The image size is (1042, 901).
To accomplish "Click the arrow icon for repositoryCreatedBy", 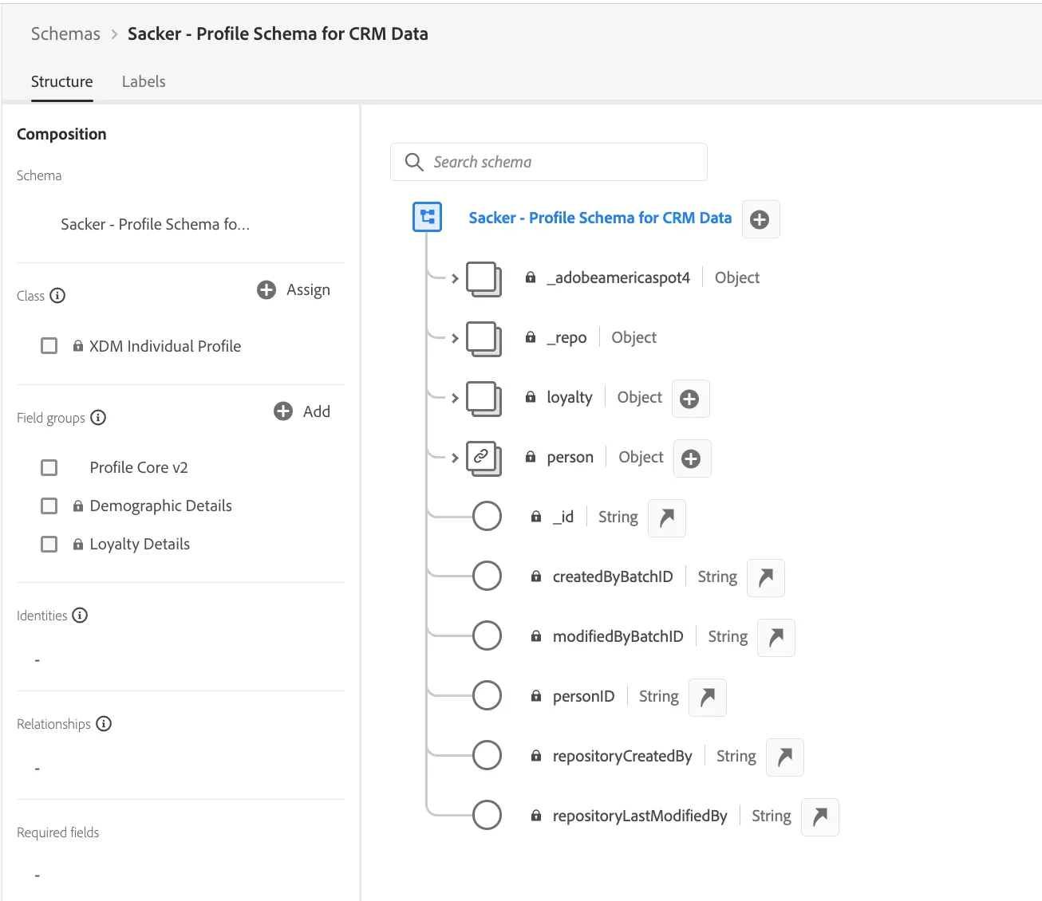I will click(785, 757).
